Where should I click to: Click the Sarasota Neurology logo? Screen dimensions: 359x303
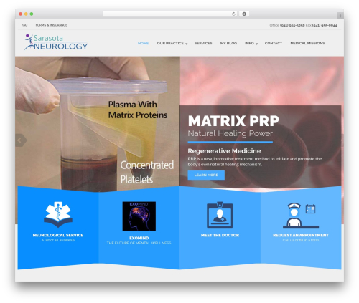pyautogui.click(x=56, y=42)
